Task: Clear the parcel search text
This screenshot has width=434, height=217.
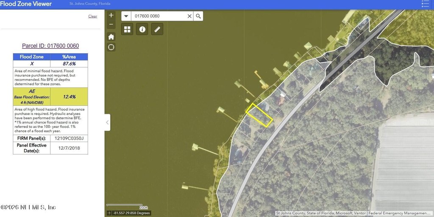Action: [x=189, y=16]
